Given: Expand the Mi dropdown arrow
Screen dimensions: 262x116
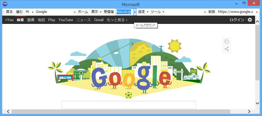Looking at the screenshot, I should point(33,12).
